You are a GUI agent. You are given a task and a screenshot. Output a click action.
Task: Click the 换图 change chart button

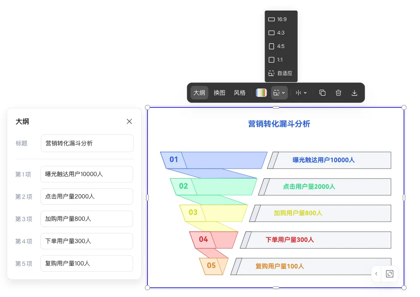219,93
